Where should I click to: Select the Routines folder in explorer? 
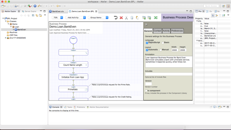point(12,32)
